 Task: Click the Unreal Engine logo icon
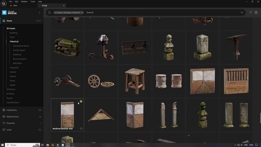pyautogui.click(x=4, y=4)
